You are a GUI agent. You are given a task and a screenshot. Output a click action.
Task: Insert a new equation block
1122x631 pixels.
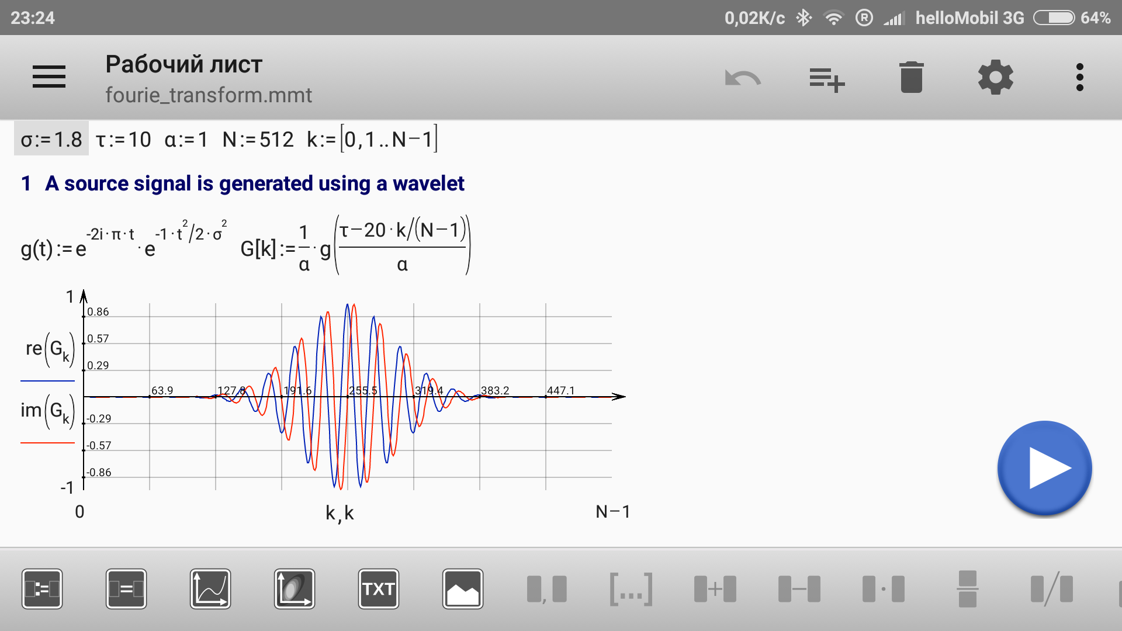(42, 589)
